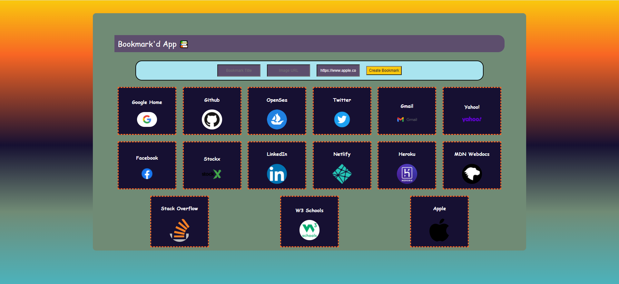Open the black Apple logo icon
This screenshot has height=284, width=619.
pyautogui.click(x=439, y=230)
